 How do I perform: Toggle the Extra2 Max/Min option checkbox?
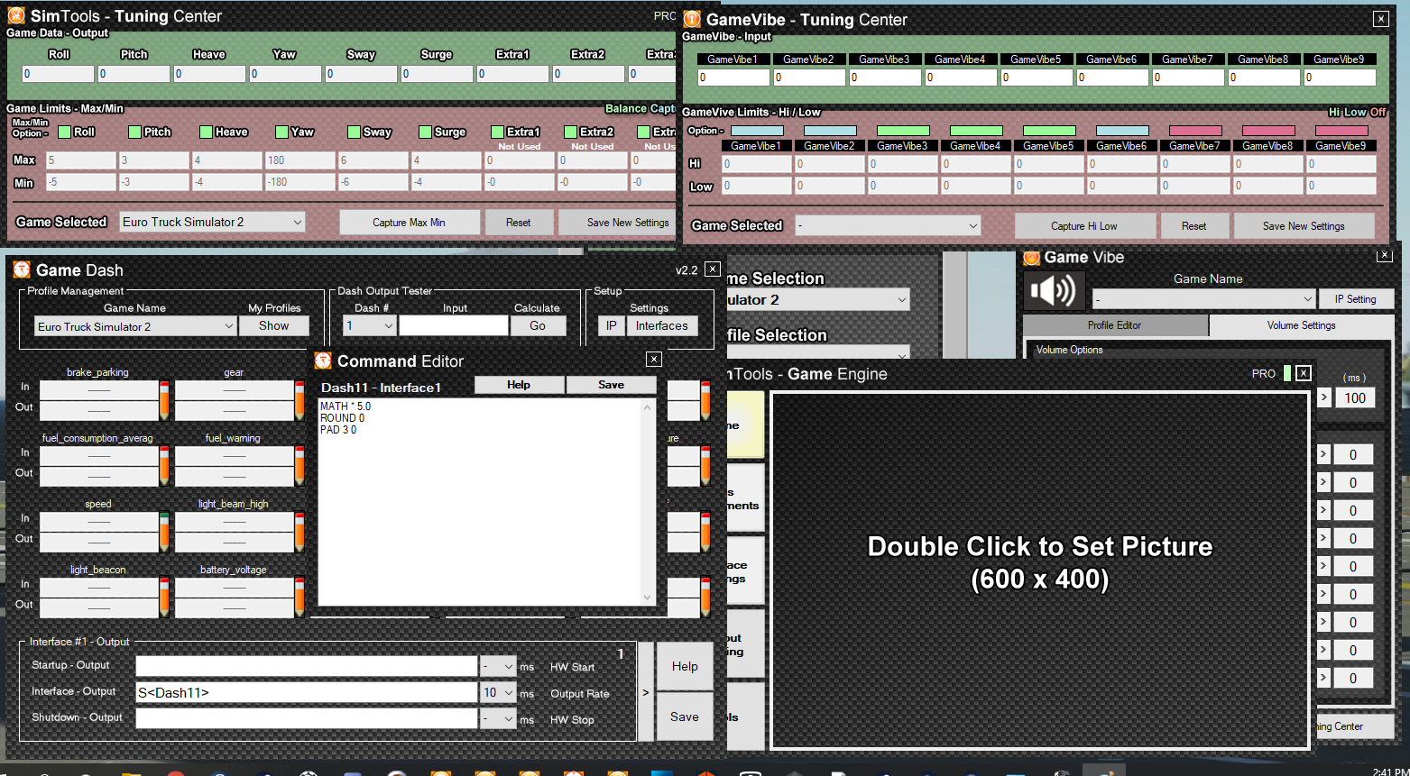coord(570,132)
